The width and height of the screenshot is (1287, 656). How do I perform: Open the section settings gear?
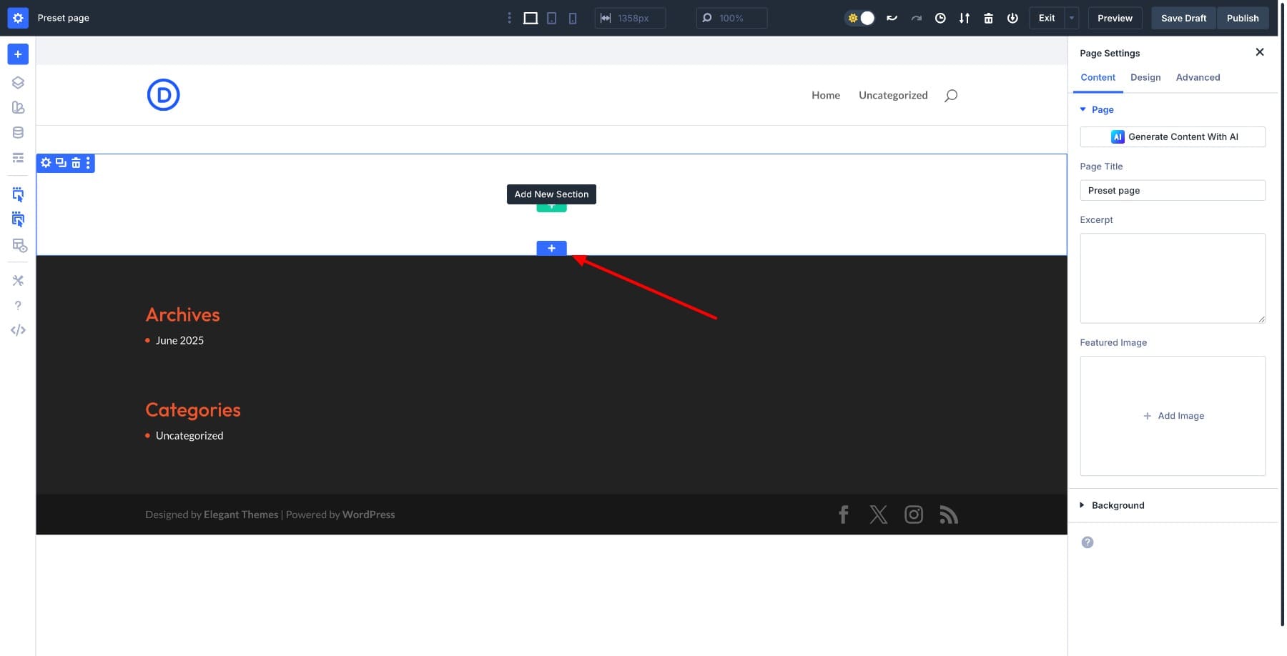pyautogui.click(x=45, y=163)
